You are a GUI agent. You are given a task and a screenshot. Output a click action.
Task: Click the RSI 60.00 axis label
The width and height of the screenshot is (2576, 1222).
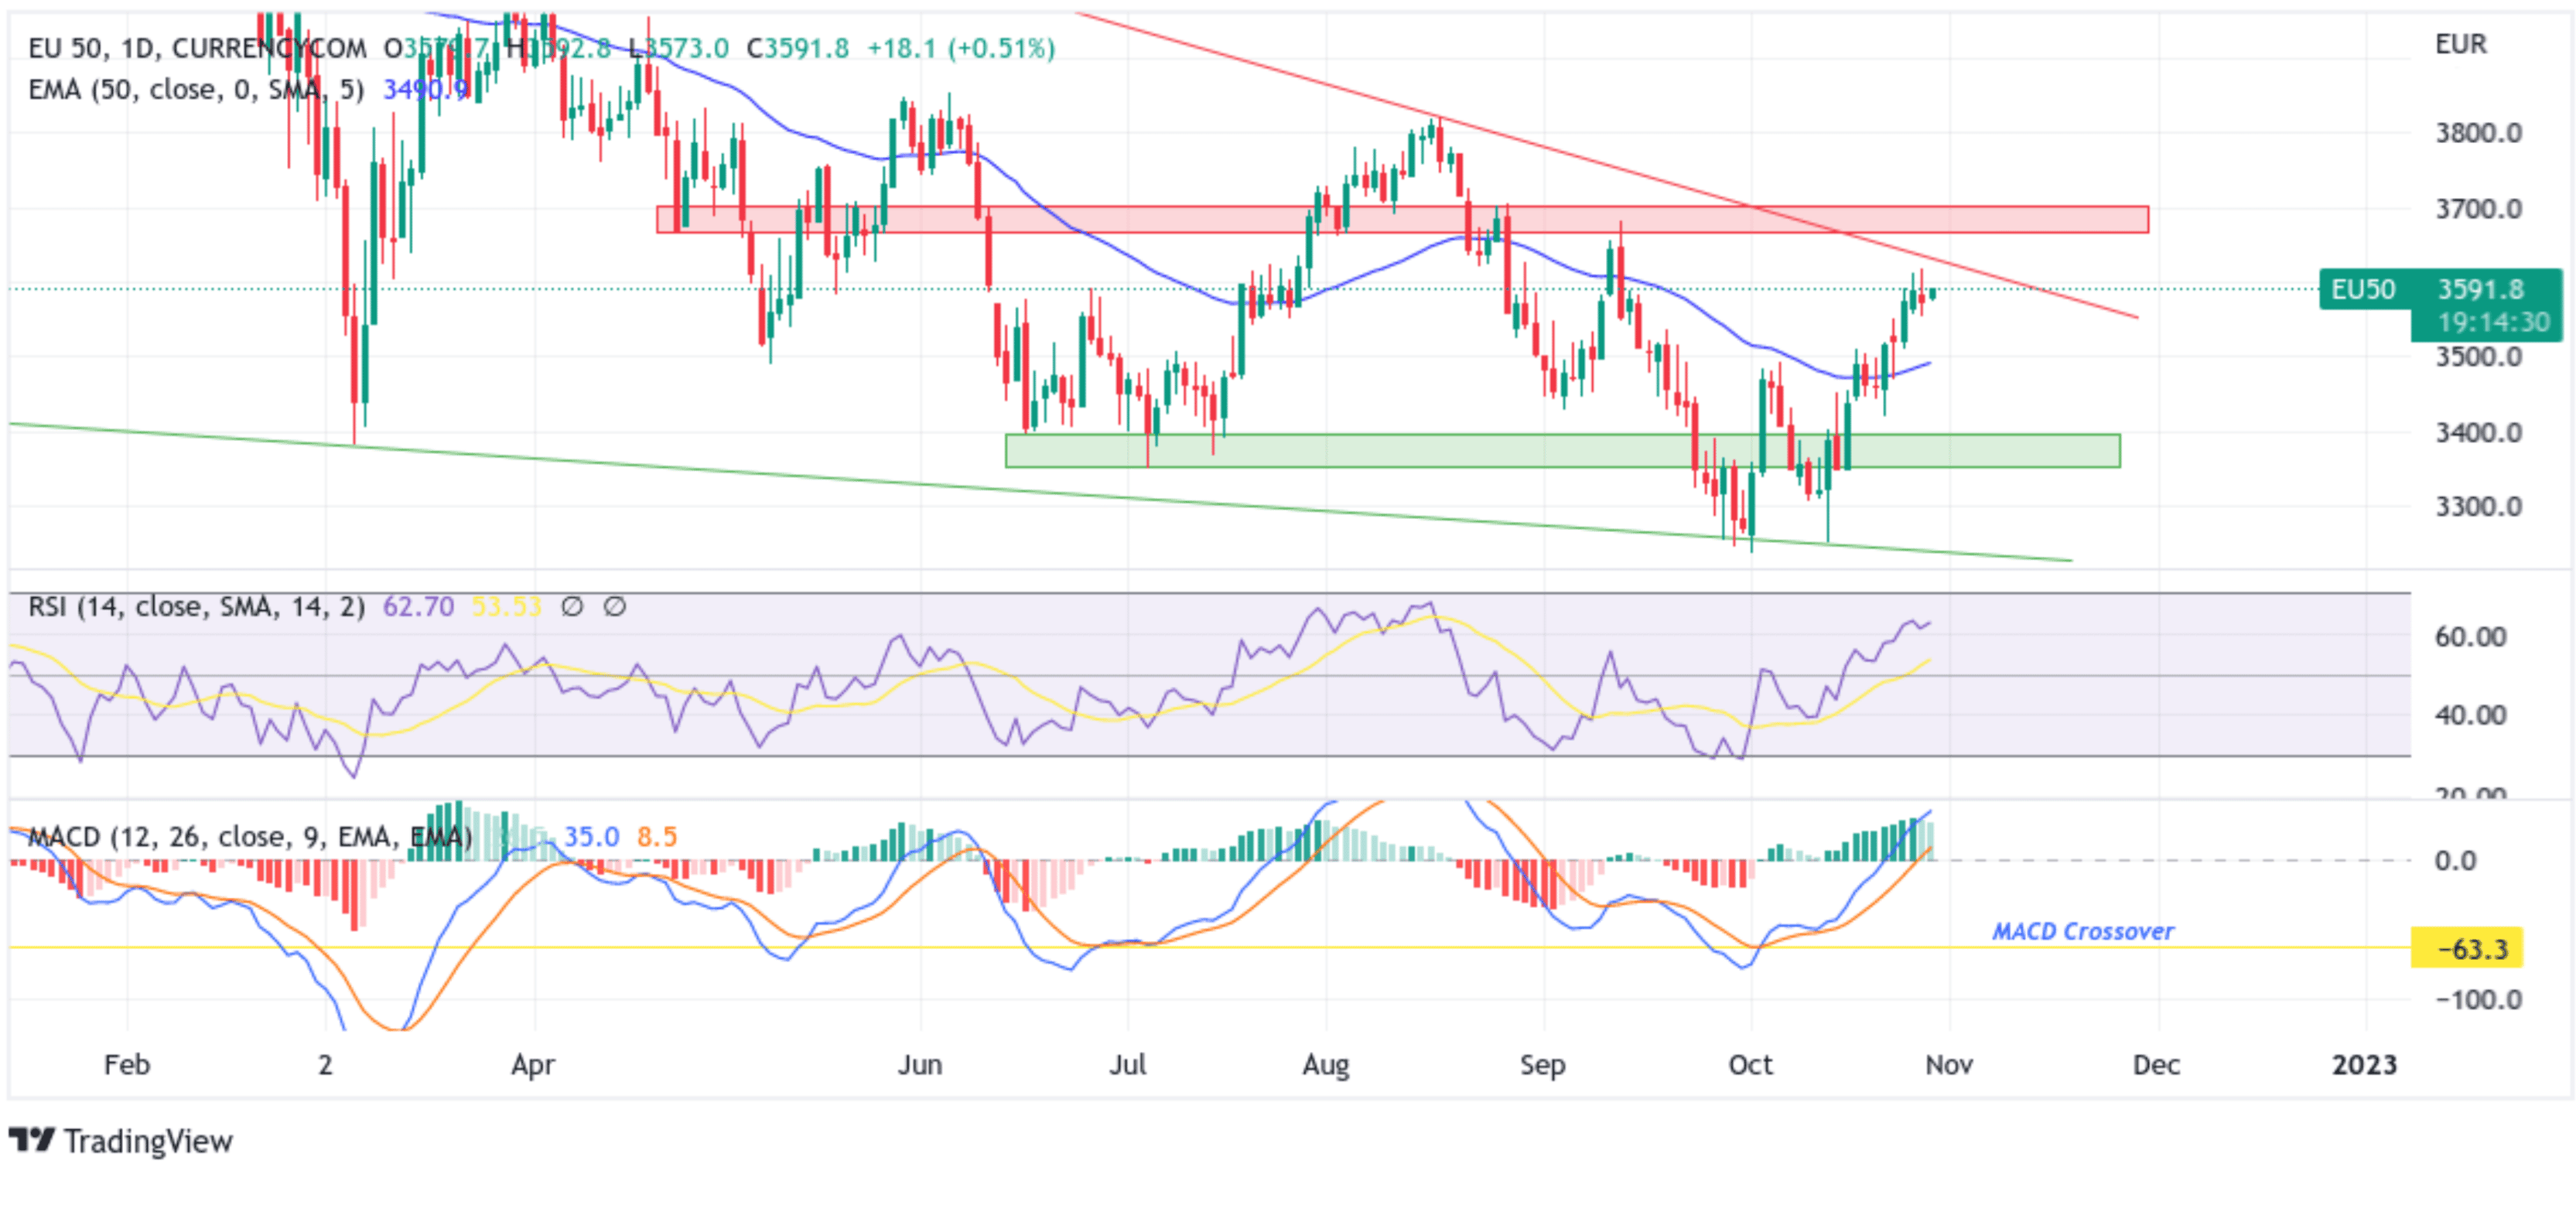2470,637
